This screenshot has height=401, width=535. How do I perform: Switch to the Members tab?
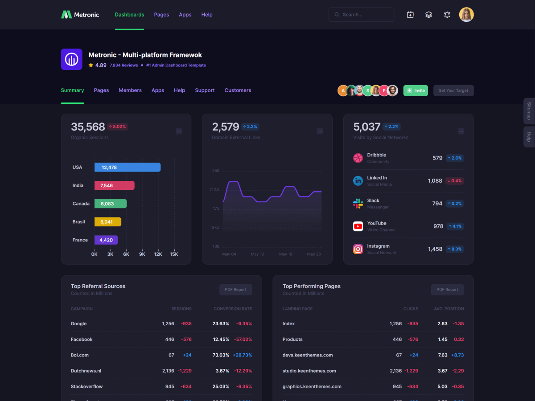click(130, 90)
